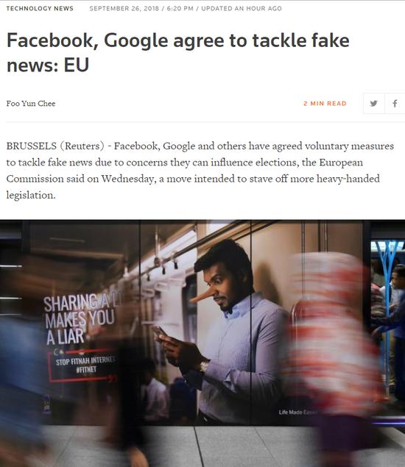
Task: Click the 2 MIN READ label
Action: pos(325,104)
